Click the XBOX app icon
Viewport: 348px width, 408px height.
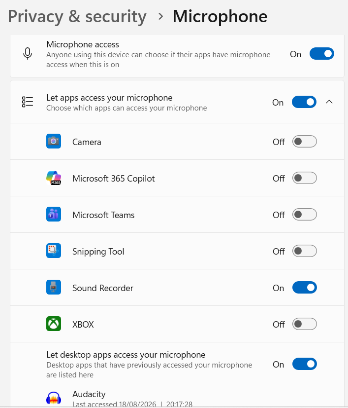coord(54,324)
